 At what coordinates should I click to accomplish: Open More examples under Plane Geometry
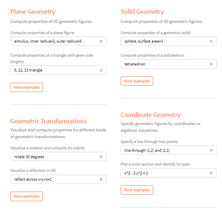(26, 87)
